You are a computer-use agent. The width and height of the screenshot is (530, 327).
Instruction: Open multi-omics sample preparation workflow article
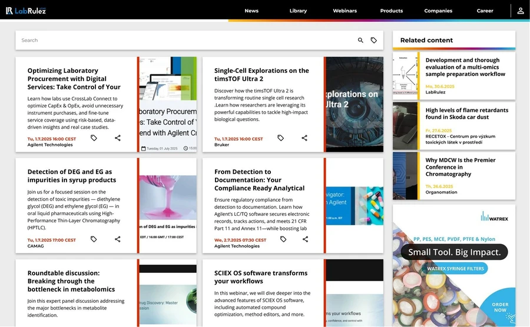[465, 67]
